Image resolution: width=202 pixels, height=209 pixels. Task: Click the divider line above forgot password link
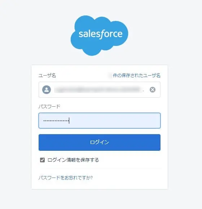coord(100,169)
